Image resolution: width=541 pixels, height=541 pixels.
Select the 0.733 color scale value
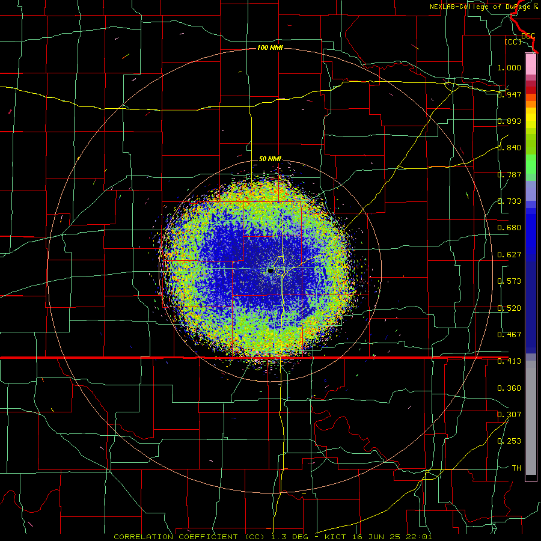[509, 201]
